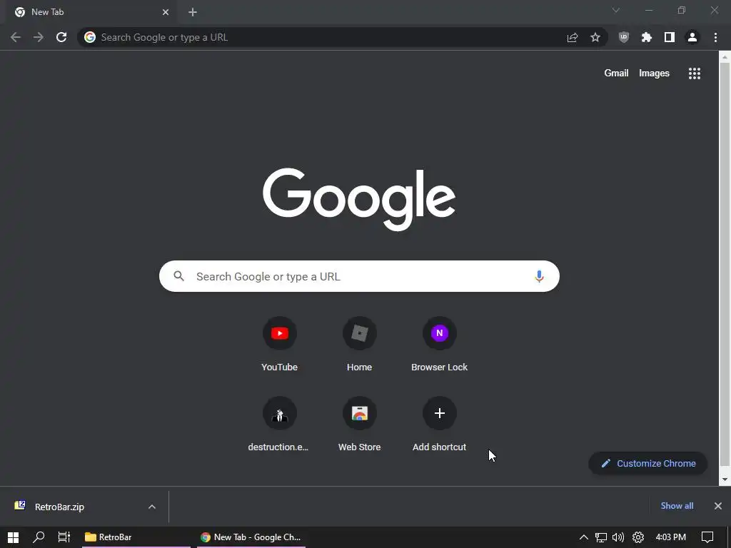Open the Extensions puzzle piece menu
The width and height of the screenshot is (731, 548).
pos(647,37)
